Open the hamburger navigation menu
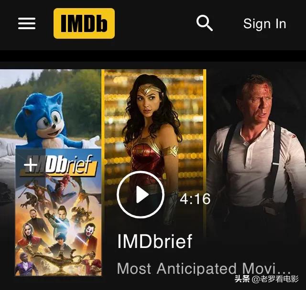 tap(27, 23)
